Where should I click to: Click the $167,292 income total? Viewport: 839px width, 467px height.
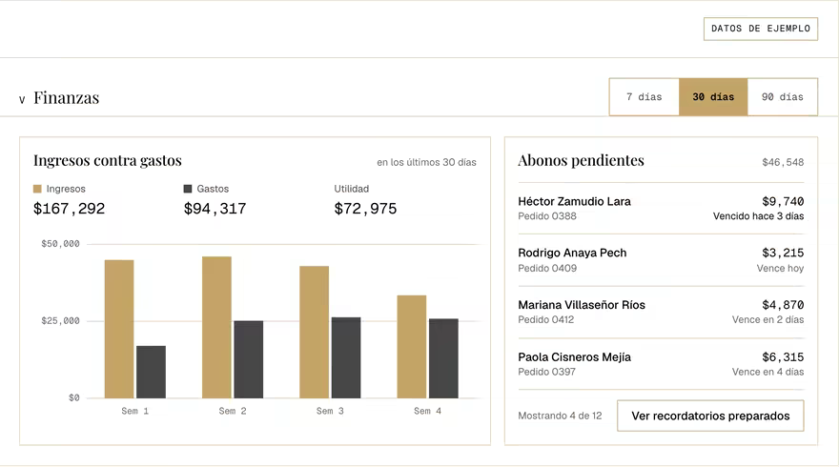tap(69, 209)
